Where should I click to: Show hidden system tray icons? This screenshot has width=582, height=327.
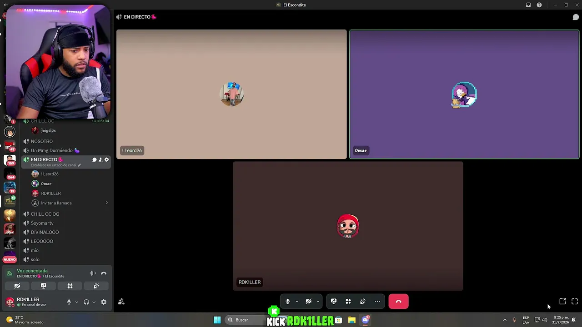coord(504,320)
